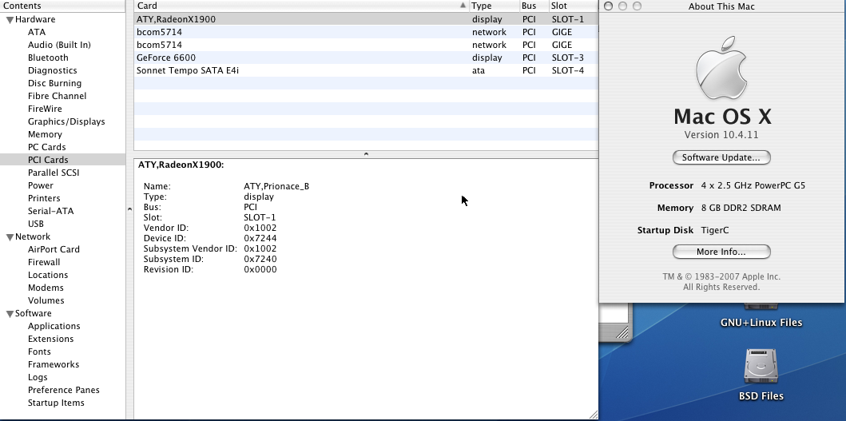Click the SLOT-3 cell
Screen dimensions: 846x421
point(568,58)
